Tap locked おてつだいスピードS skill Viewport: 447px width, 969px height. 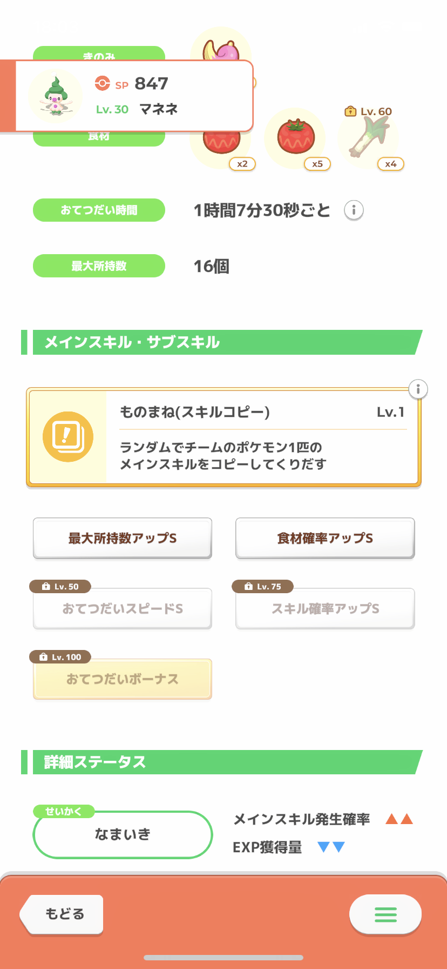tap(123, 608)
